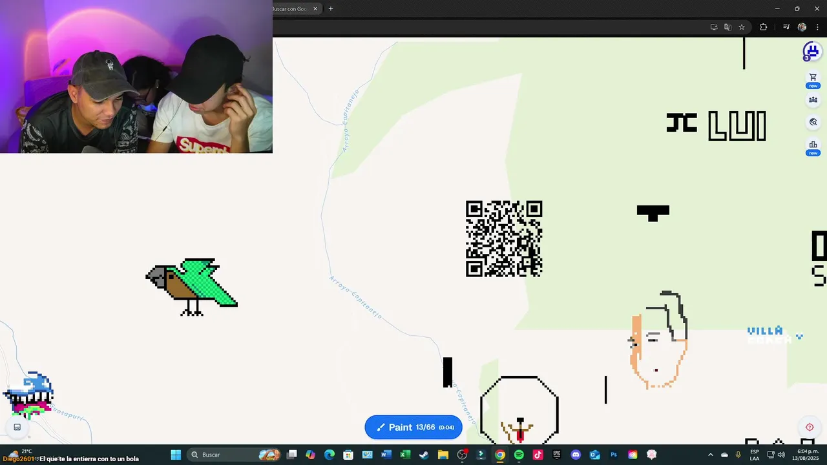Click the globe search explore icon
This screenshot has height=465, width=827.
click(813, 122)
